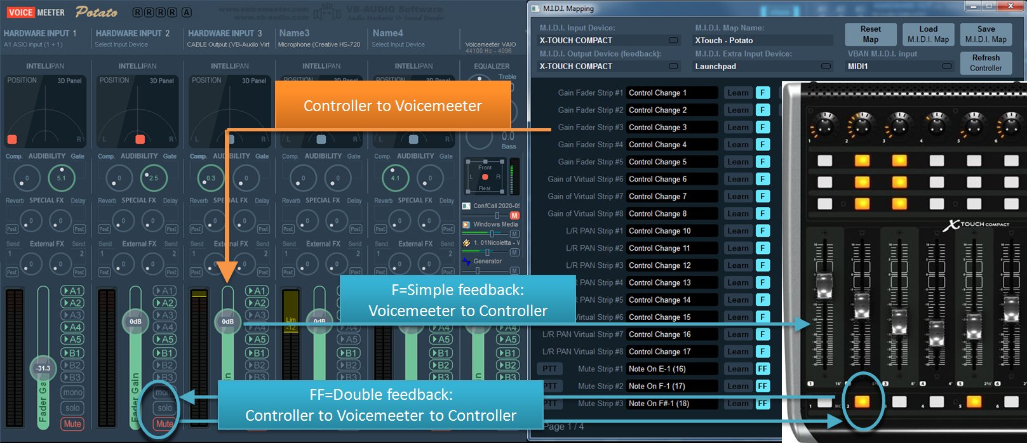
Task: Click the ConfCall 2020 volume slider
Action: [x=497, y=216]
